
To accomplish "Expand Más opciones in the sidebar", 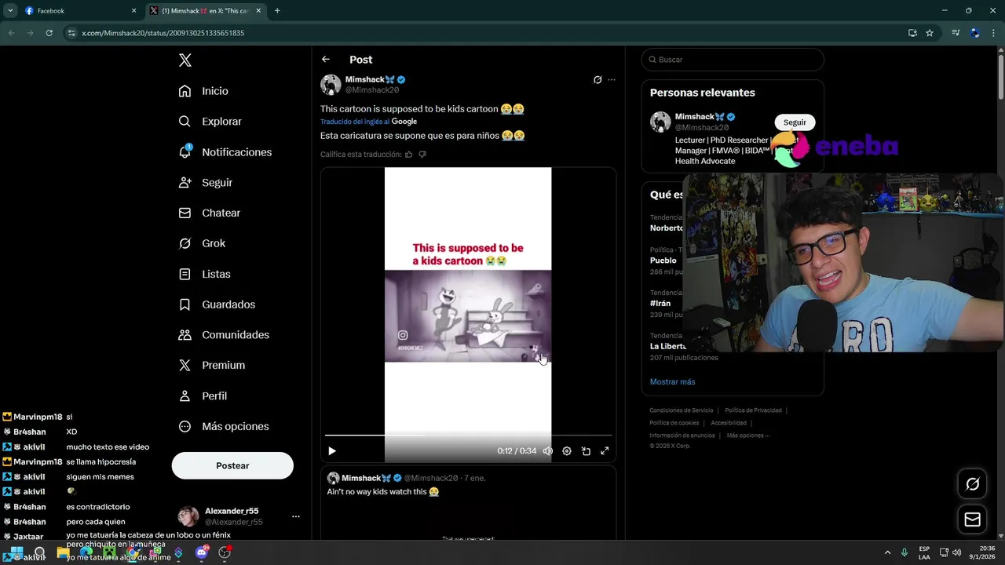I will coord(225,426).
